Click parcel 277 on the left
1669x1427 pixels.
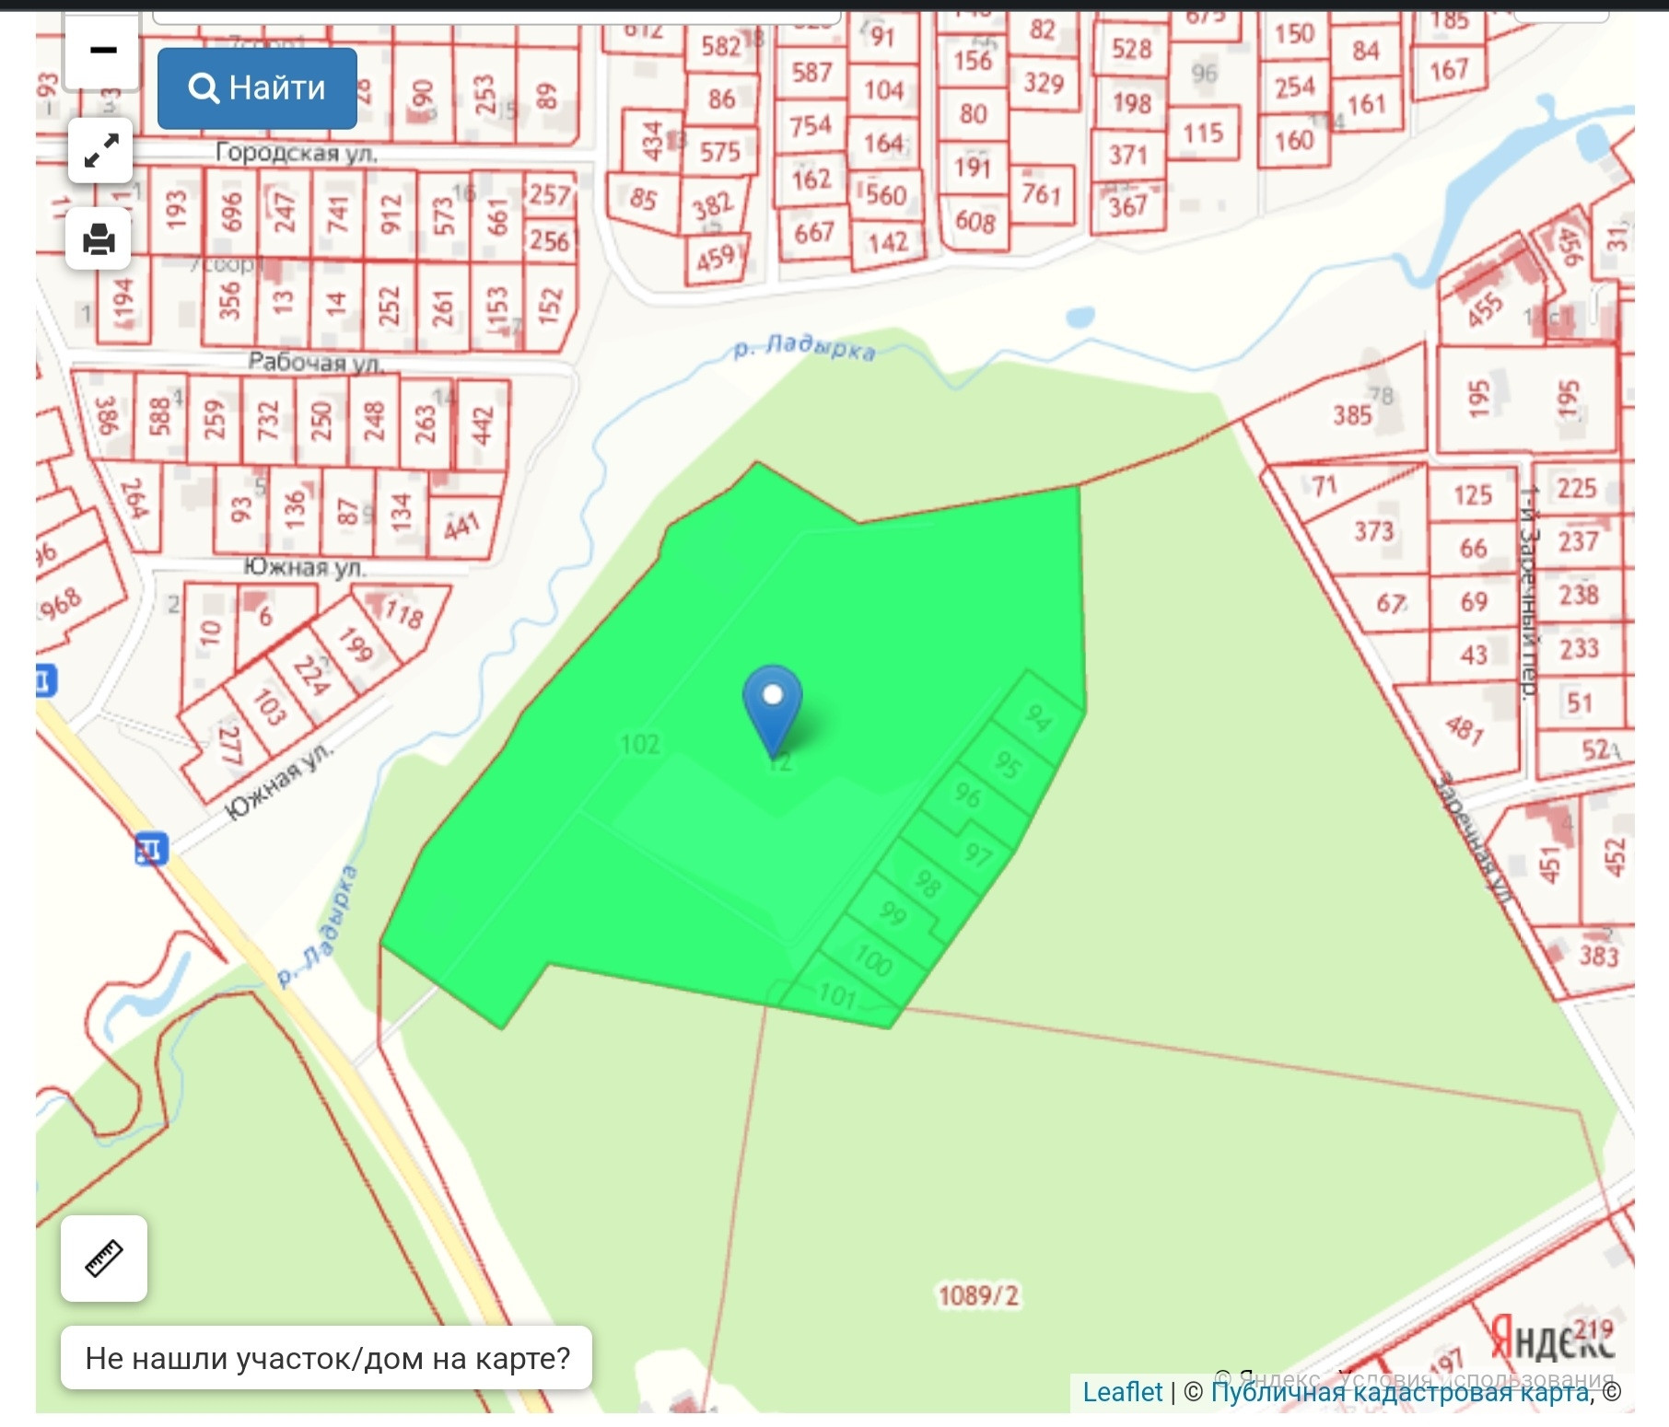coord(228,746)
